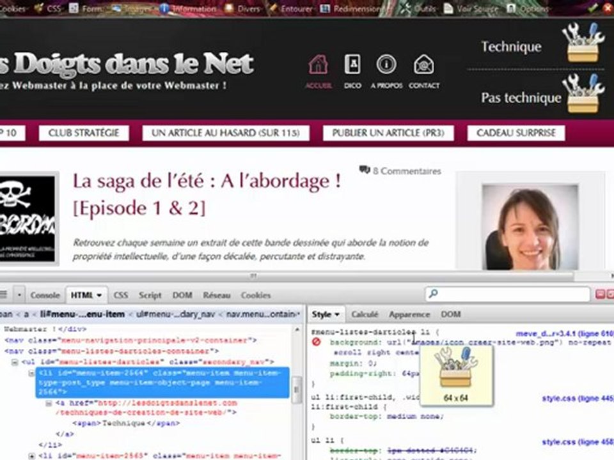Switch to the CSS tab in Firebug
Image resolution: width=614 pixels, height=460 pixels.
click(x=121, y=295)
